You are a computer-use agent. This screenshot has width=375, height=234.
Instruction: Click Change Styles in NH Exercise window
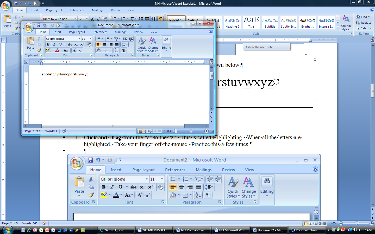(x=346, y=23)
